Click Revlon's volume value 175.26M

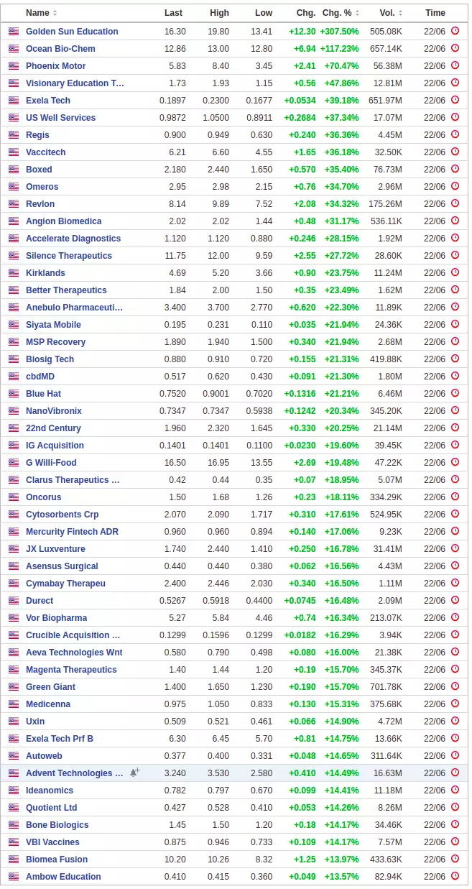coord(386,204)
